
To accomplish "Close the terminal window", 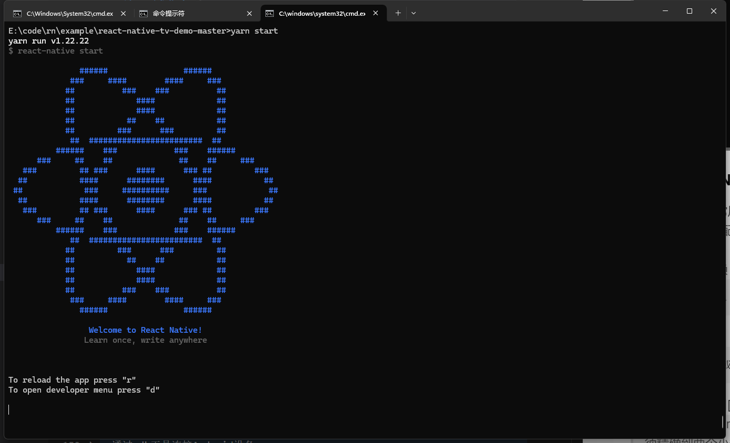I will coord(714,11).
